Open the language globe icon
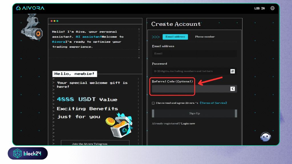This screenshot has height=164, width=292. click(x=272, y=8)
